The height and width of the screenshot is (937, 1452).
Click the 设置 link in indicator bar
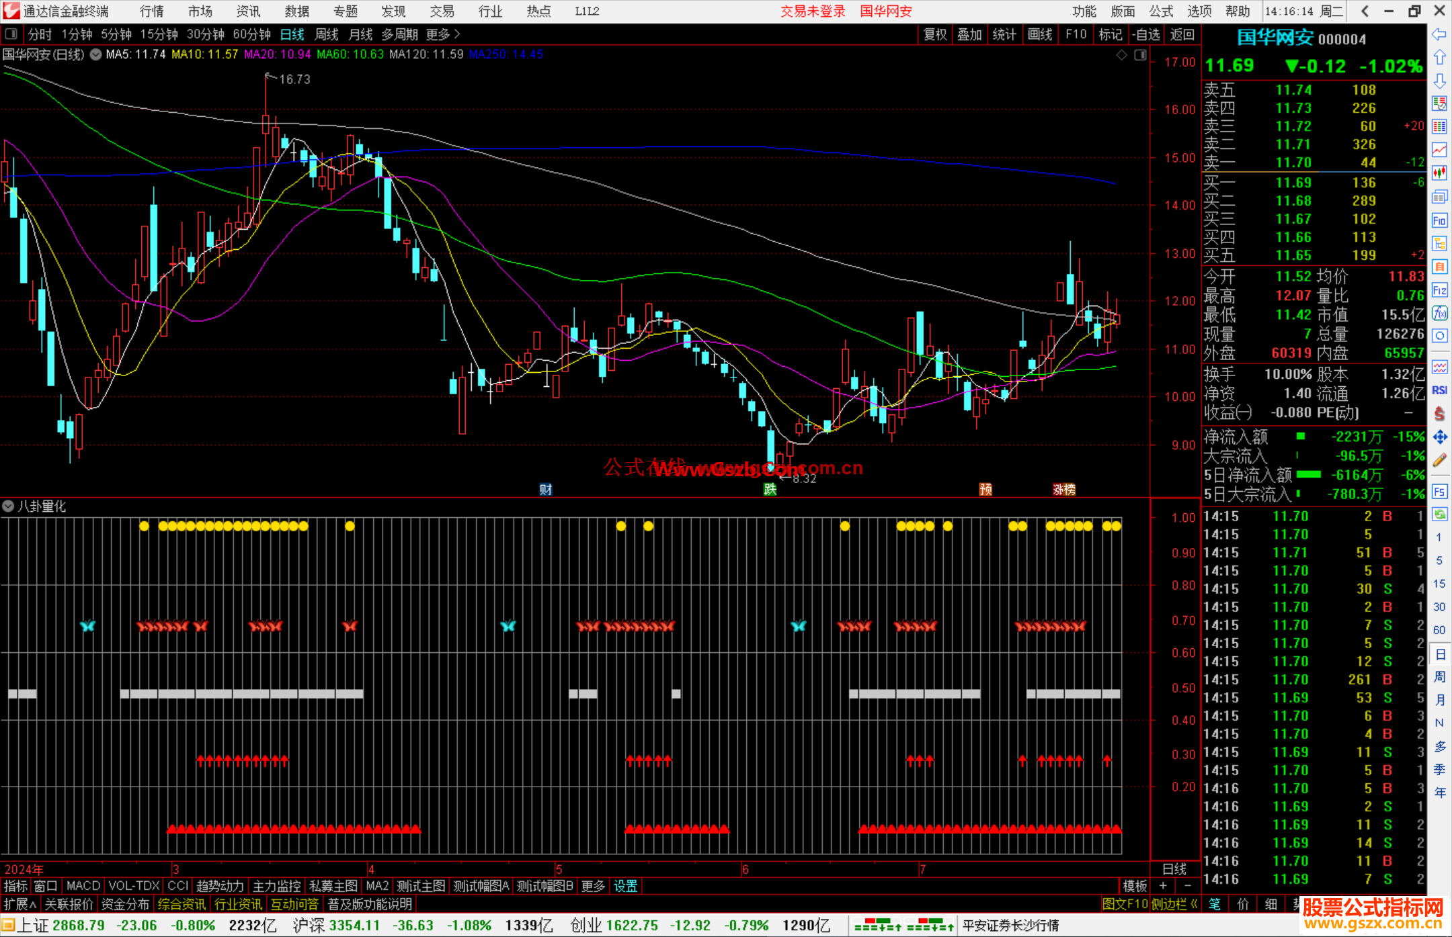click(625, 886)
